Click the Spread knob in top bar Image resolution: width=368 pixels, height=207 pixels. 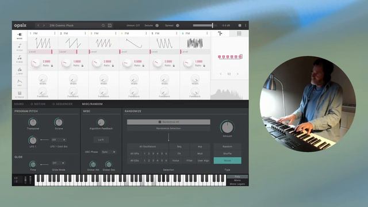(x=178, y=25)
